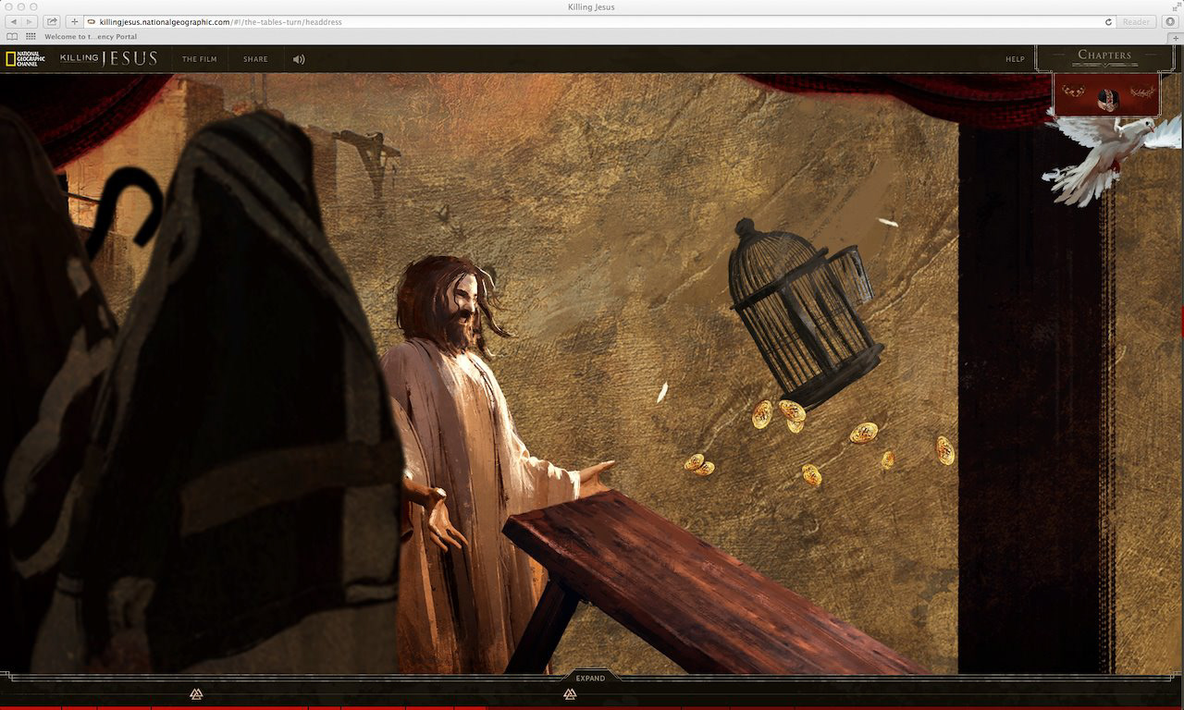This screenshot has height=710, width=1184.
Task: Click the Safari share button
Action: point(52,21)
